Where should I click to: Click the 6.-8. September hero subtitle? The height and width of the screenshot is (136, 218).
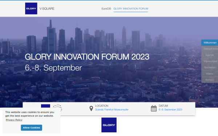pos(53,68)
